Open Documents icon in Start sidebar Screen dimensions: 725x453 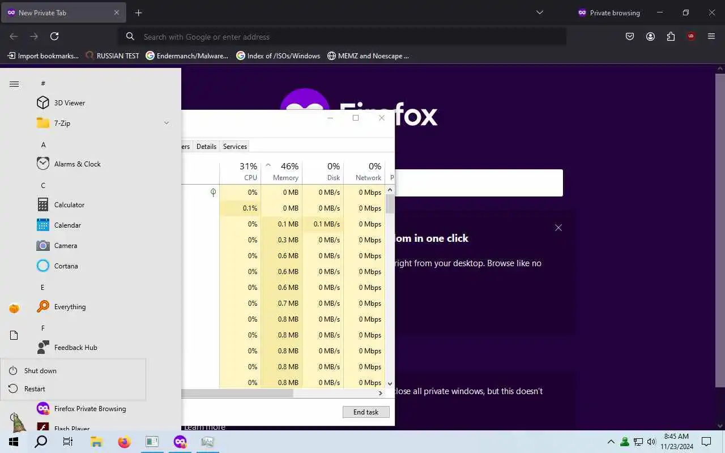coord(14,335)
